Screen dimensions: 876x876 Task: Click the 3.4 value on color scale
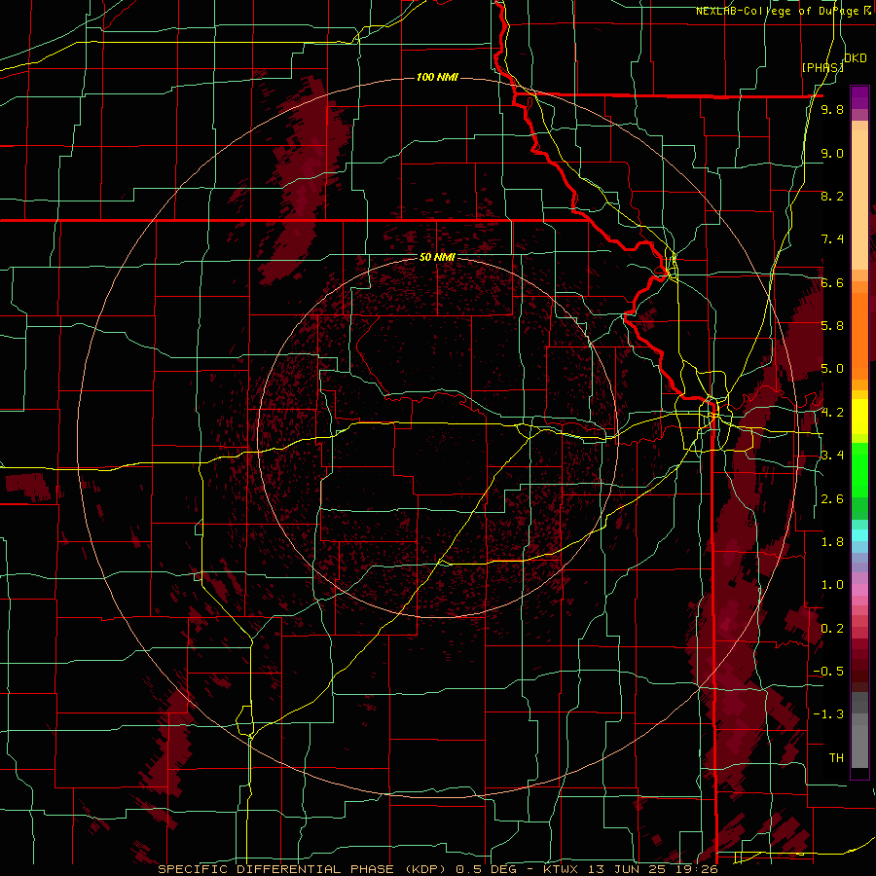point(832,456)
